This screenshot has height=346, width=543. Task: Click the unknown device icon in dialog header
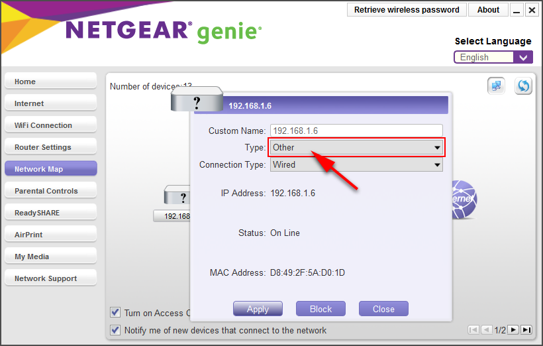197,102
